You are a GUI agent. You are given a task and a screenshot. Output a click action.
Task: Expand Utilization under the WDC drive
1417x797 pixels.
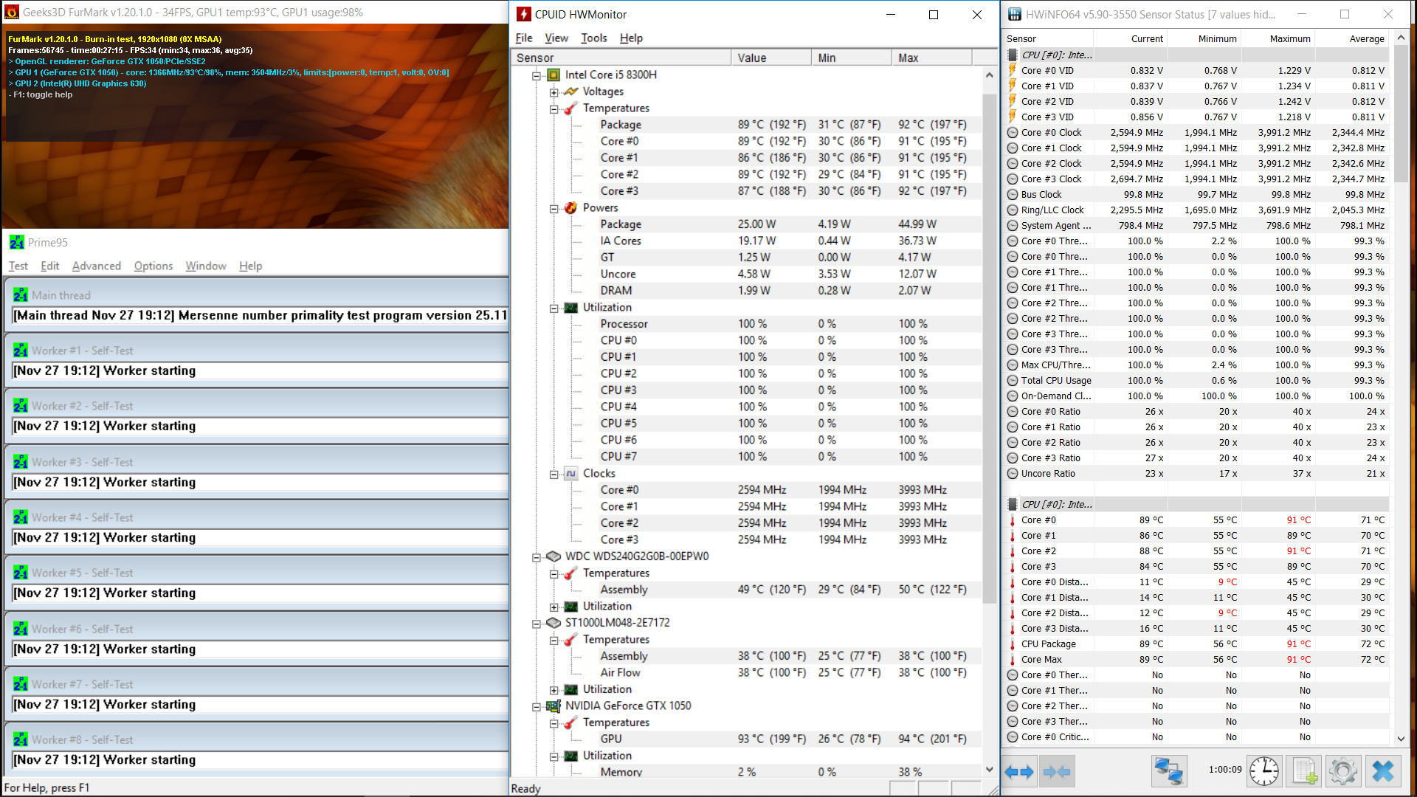554,607
